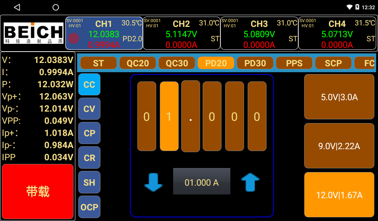Choose the 5.0V|3.0A power profile
The height and width of the screenshot is (221, 378).
[339, 97]
